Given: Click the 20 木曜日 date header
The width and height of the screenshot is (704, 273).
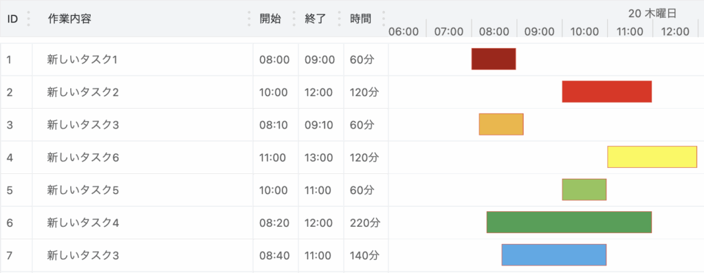Looking at the screenshot, I should 652,14.
